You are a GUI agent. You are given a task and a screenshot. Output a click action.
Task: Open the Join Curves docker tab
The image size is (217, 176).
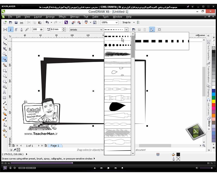(x=209, y=107)
